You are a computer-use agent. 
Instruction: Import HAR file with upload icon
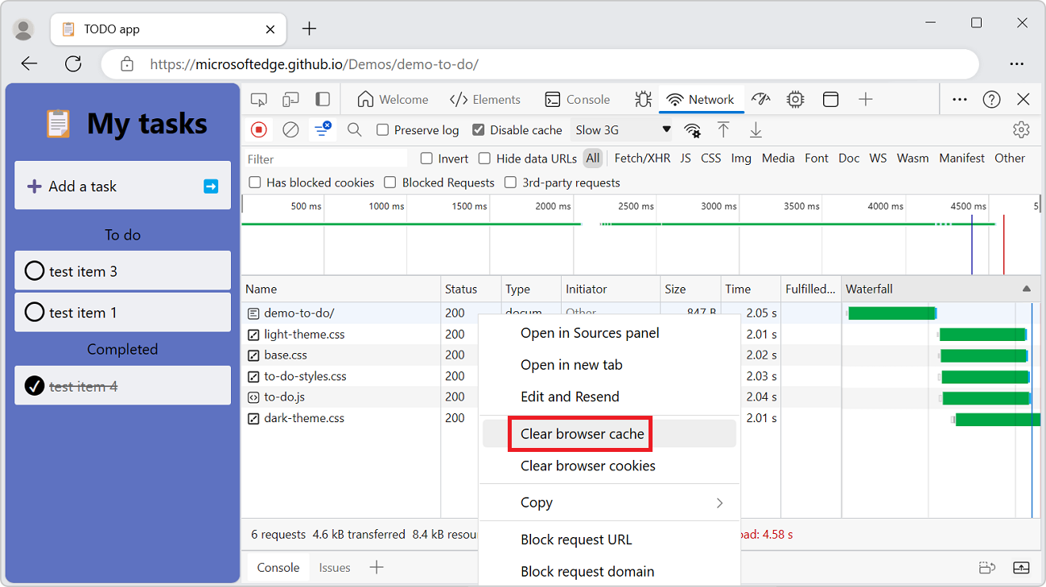pyautogui.click(x=725, y=129)
